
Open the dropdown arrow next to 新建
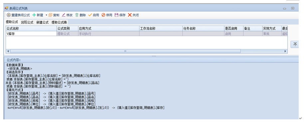(46, 15)
